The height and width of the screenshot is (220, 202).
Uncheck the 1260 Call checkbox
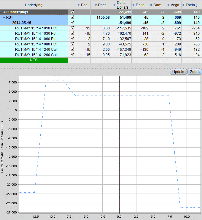coord(72,54)
